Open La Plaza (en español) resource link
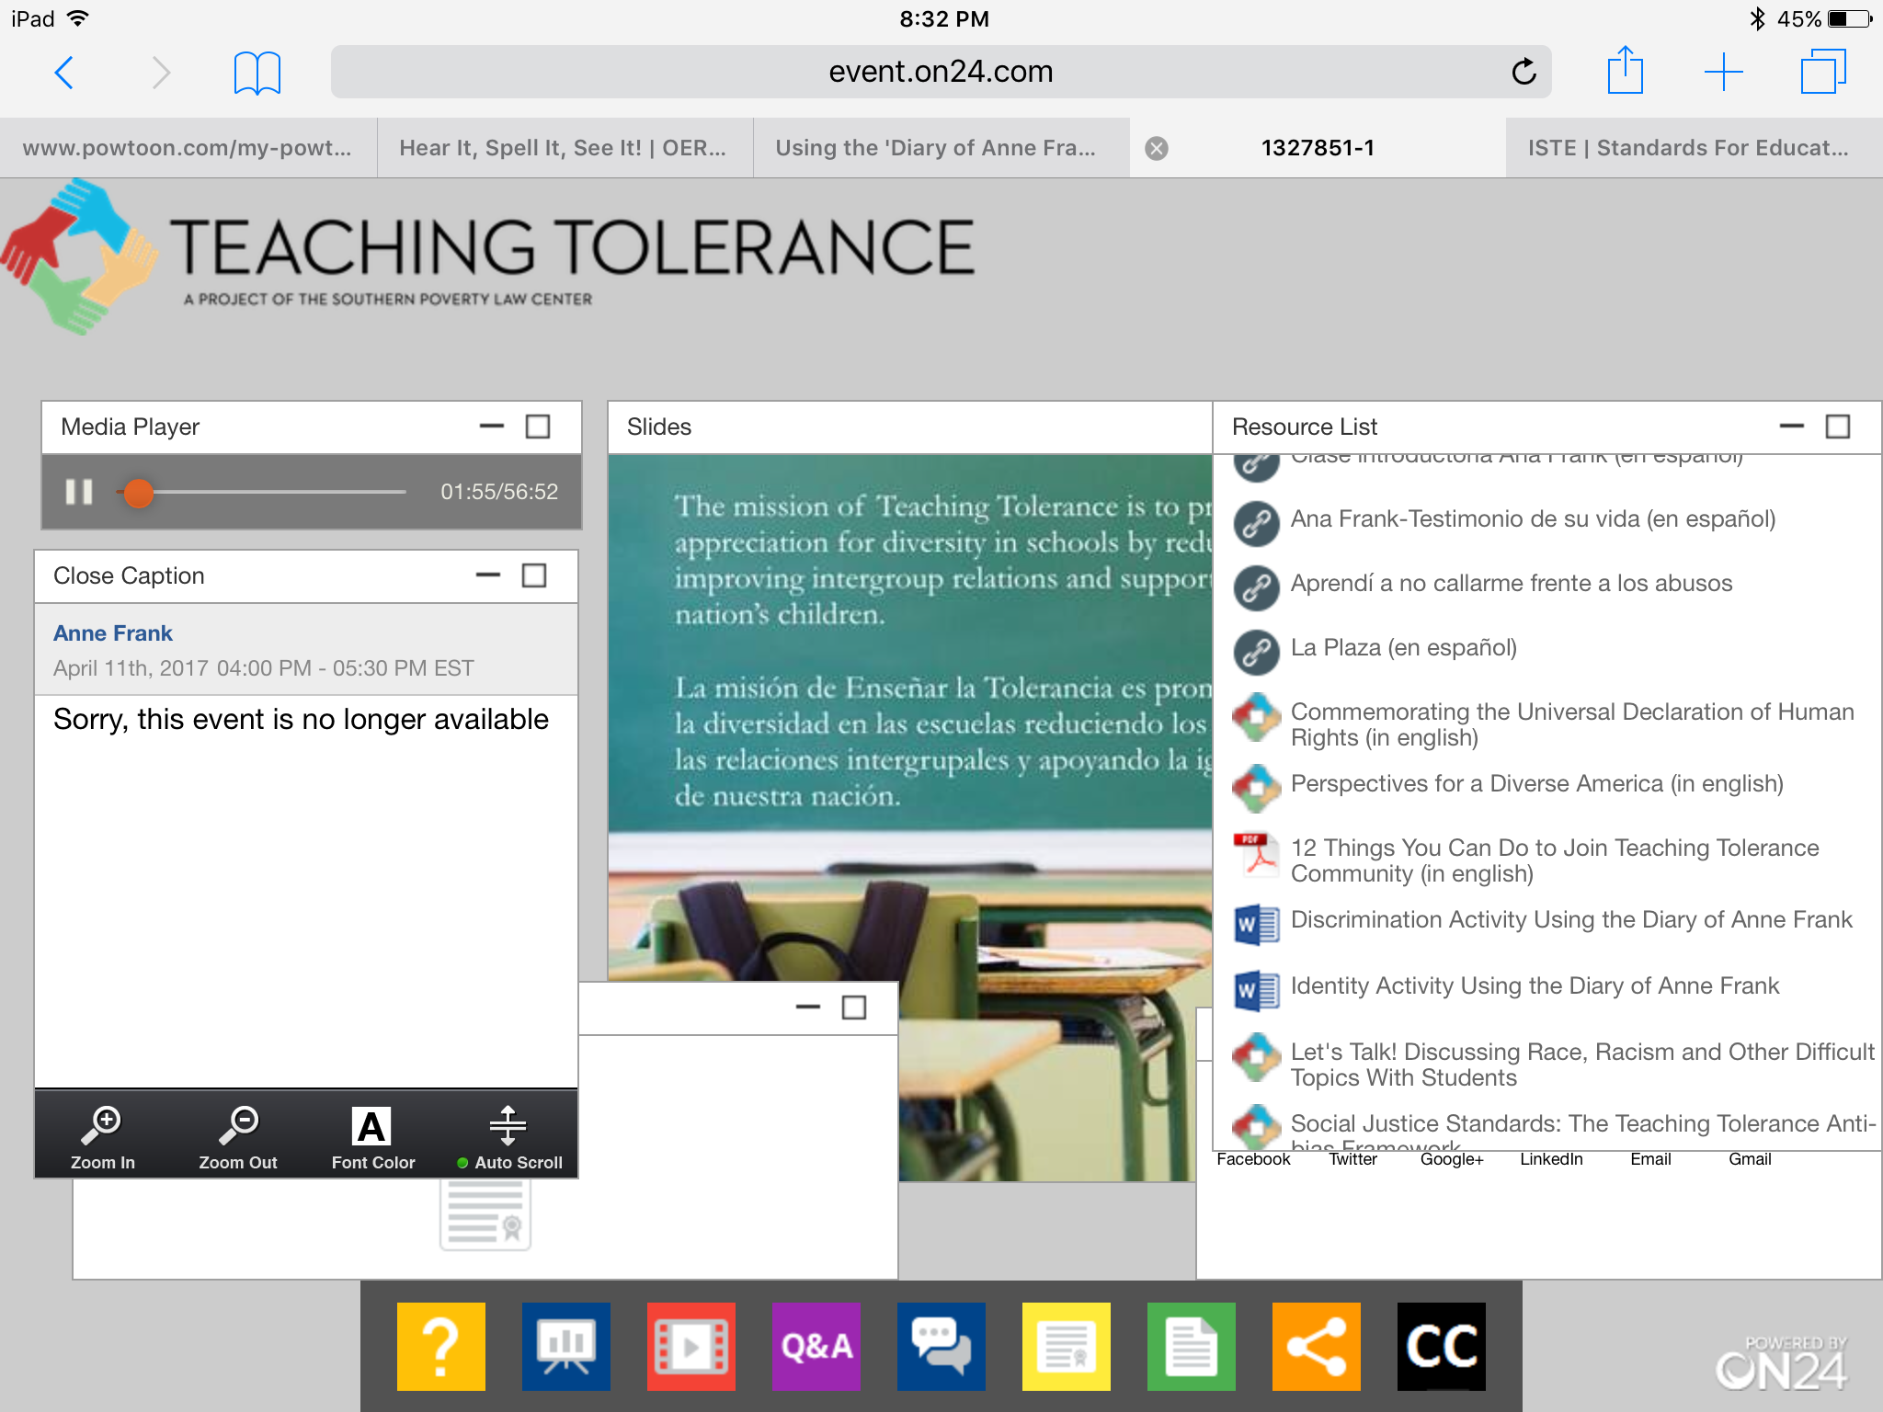This screenshot has width=1883, height=1412. pos(1403,647)
